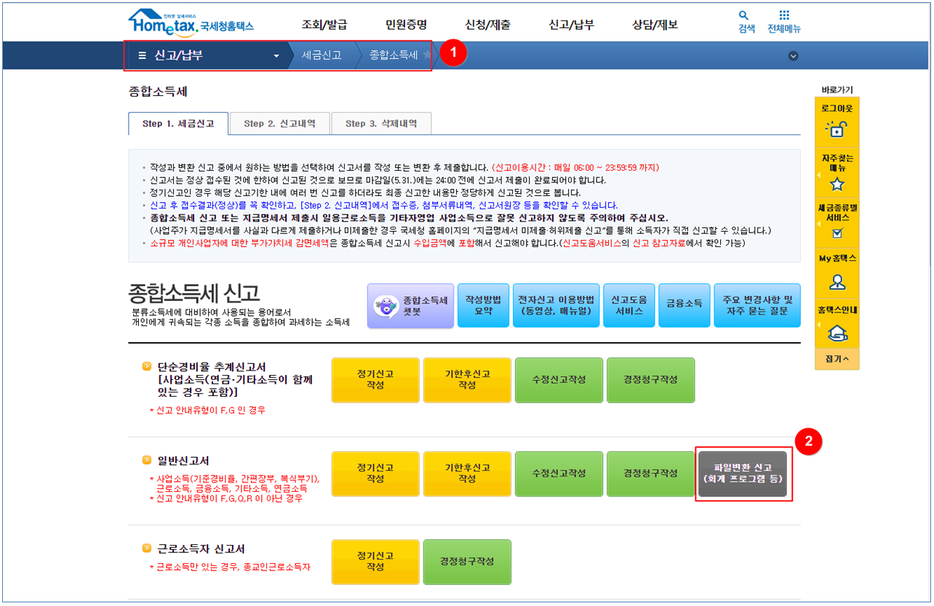Click 경정청구작성 for 일반신고서
Image resolution: width=934 pixels, height=606 pixels.
click(x=650, y=474)
